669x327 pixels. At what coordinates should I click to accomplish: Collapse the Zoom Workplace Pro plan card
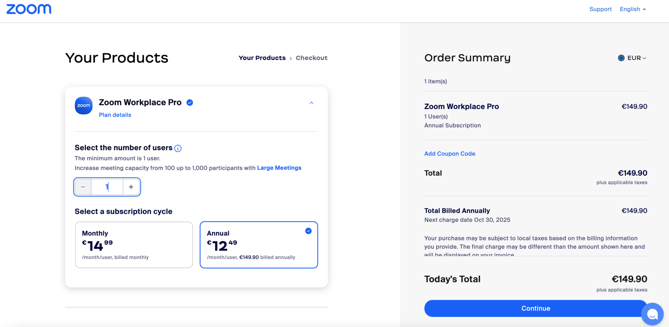(311, 103)
